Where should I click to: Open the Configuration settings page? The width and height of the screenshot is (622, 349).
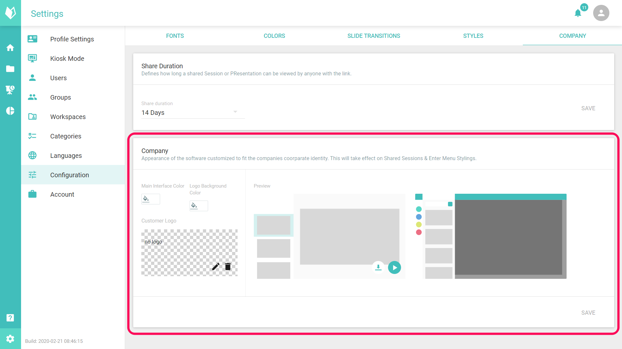[73, 175]
